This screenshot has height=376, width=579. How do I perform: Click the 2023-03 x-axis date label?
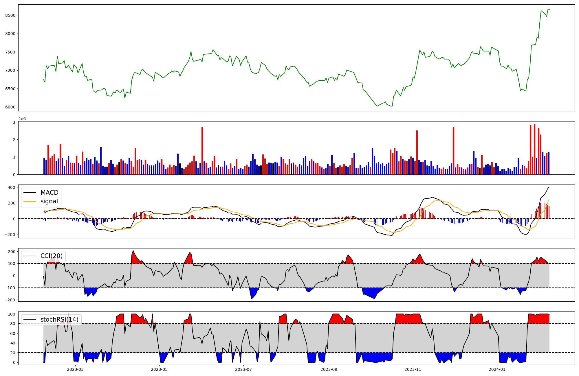(75, 369)
